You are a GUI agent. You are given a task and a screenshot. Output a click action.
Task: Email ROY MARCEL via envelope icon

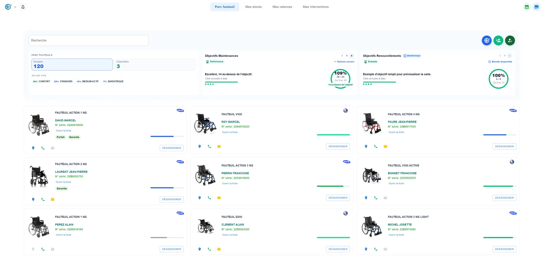(x=219, y=147)
